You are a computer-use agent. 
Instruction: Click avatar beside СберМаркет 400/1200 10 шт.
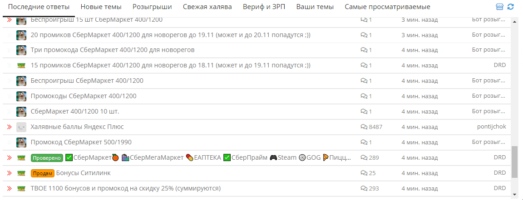(21, 111)
